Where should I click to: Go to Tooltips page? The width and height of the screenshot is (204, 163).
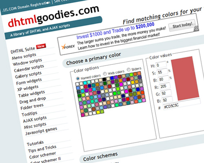pyautogui.click(x=29, y=114)
